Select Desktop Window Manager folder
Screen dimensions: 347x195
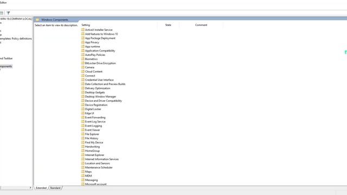(99, 96)
